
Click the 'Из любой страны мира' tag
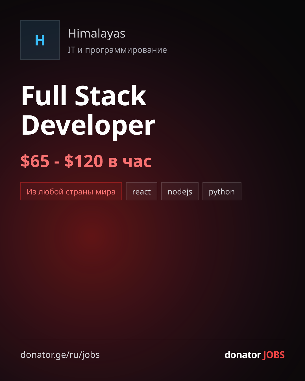71,191
